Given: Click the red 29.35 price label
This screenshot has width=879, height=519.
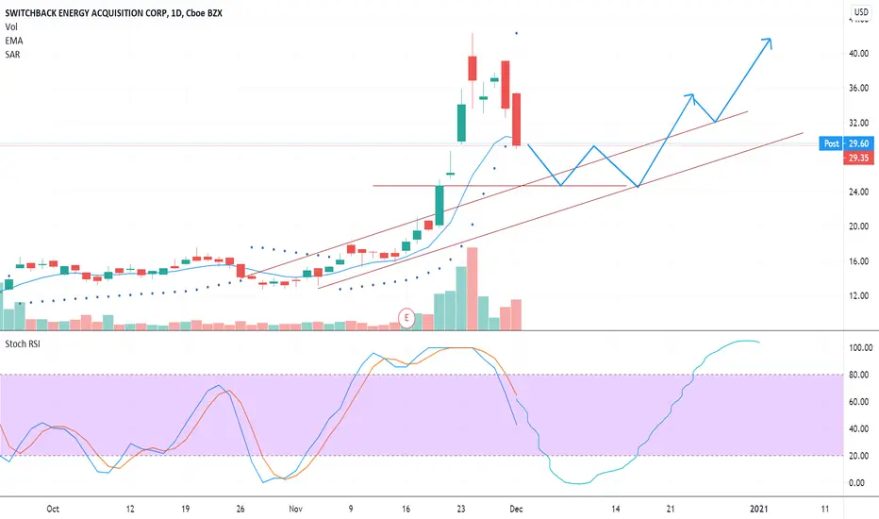Looking at the screenshot, I should click(x=858, y=159).
